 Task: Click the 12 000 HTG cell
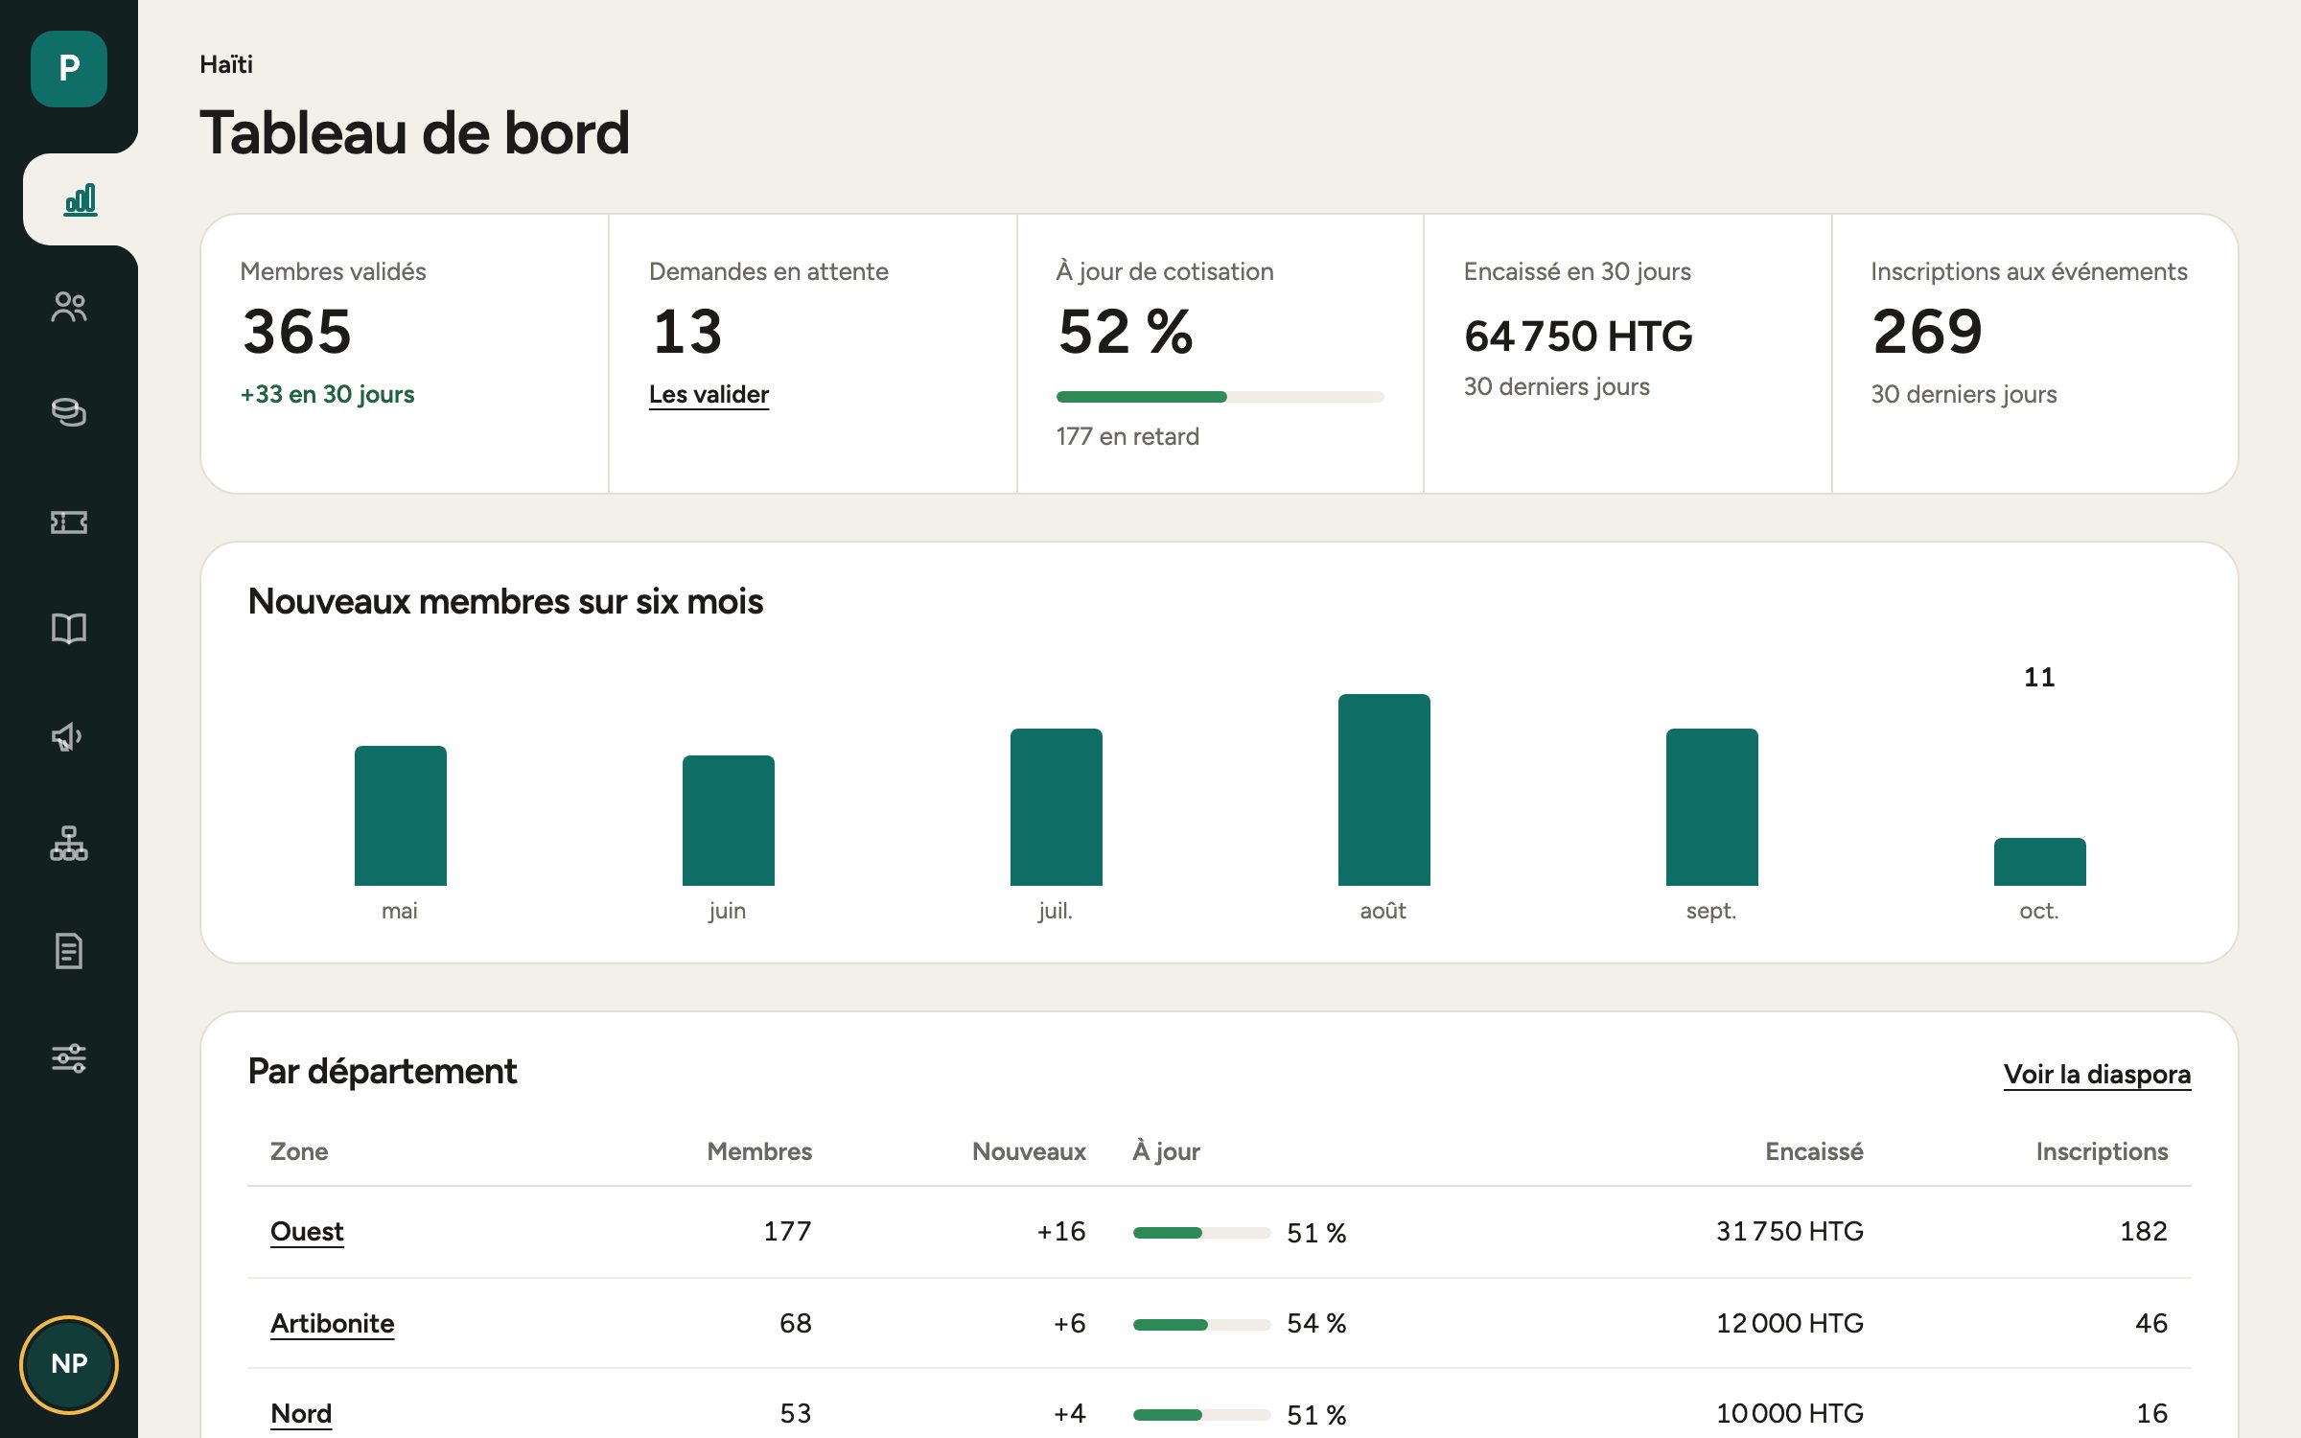[1789, 1323]
